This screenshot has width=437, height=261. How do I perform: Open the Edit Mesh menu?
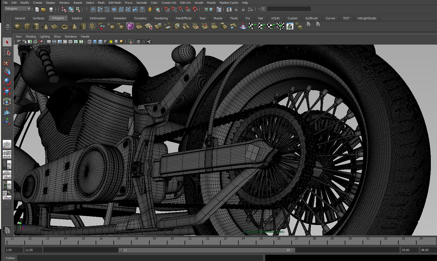(x=115, y=3)
